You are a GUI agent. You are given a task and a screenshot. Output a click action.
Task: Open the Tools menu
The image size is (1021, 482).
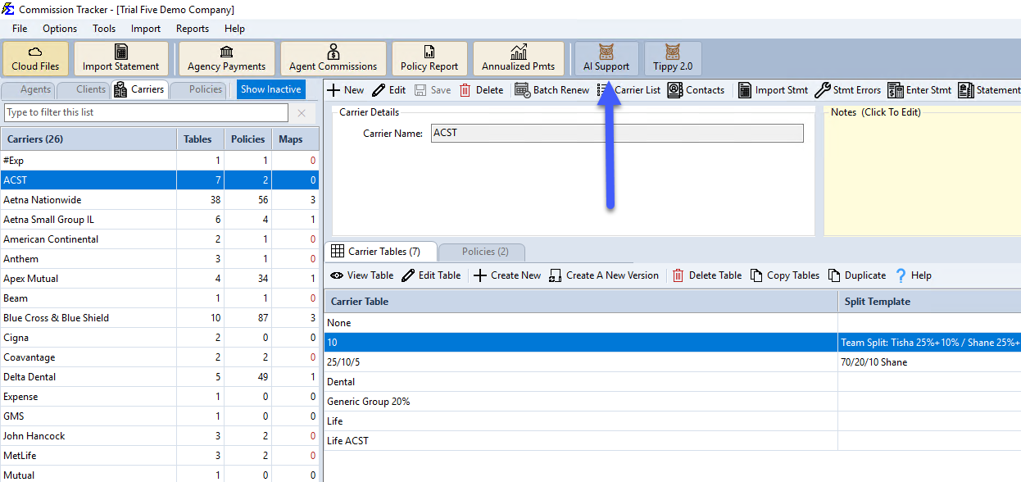tap(104, 29)
